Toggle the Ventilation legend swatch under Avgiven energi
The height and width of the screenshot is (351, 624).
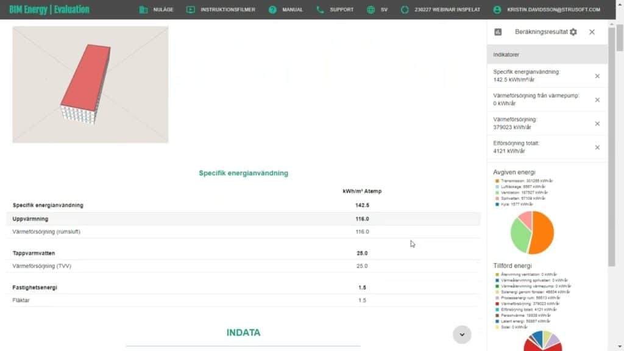tap(497, 193)
